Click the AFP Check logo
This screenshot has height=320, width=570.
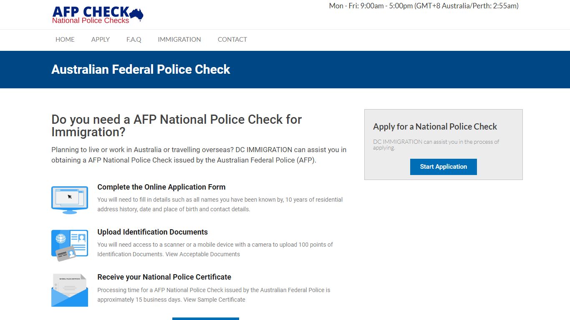tap(98, 15)
